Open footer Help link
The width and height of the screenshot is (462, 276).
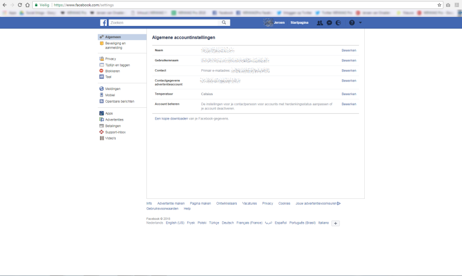tap(187, 209)
